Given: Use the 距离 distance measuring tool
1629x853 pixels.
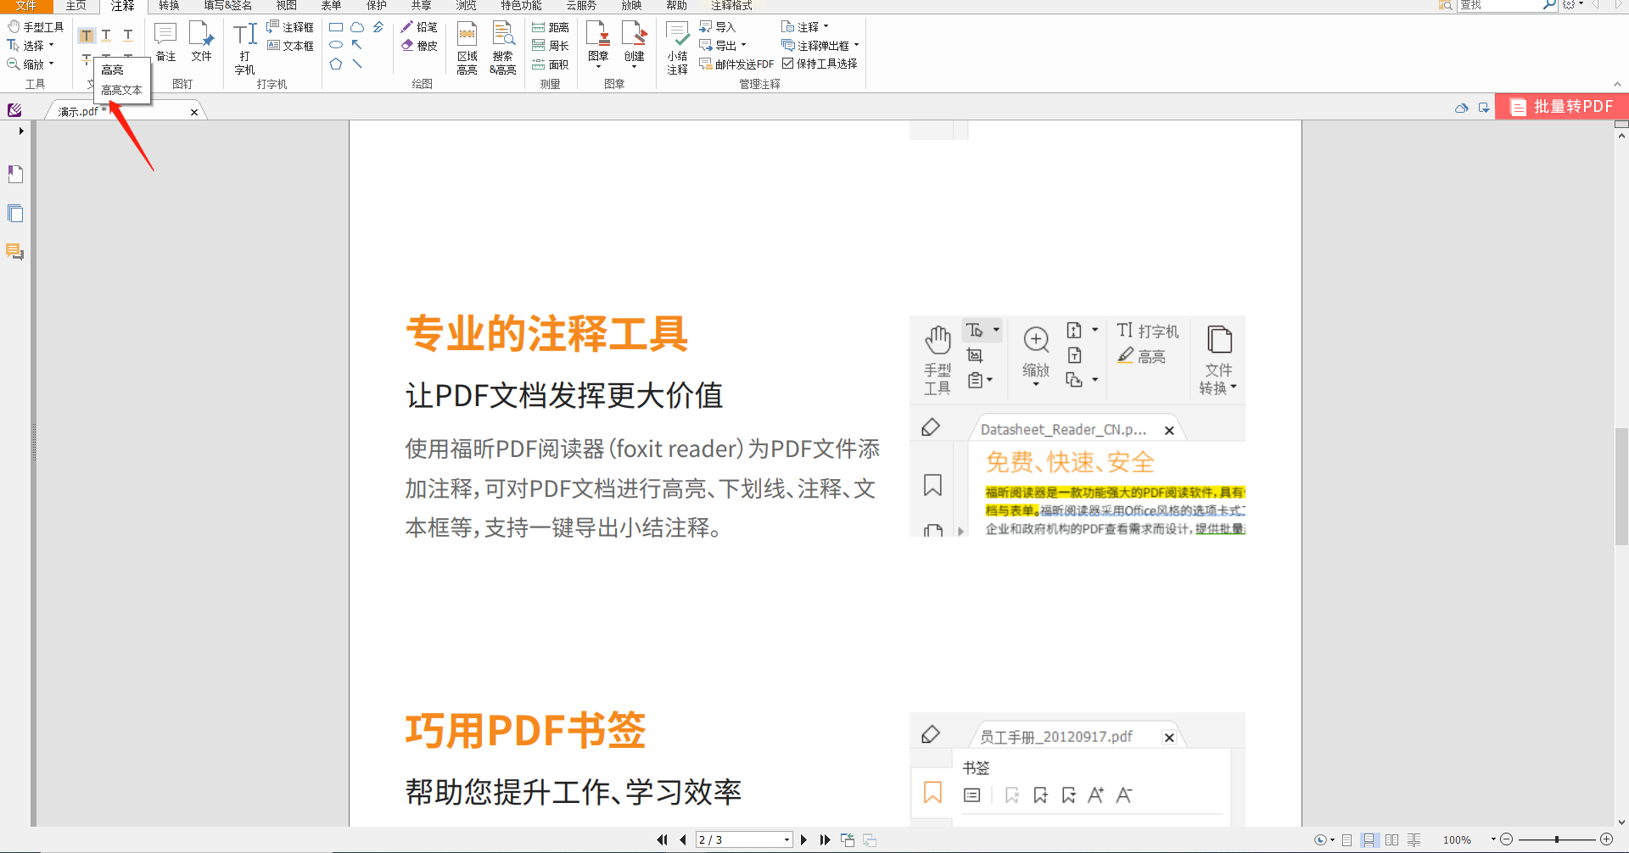Looking at the screenshot, I should coord(551,26).
